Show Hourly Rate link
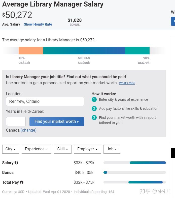This screenshot has width=175, height=198. [x=38, y=24]
